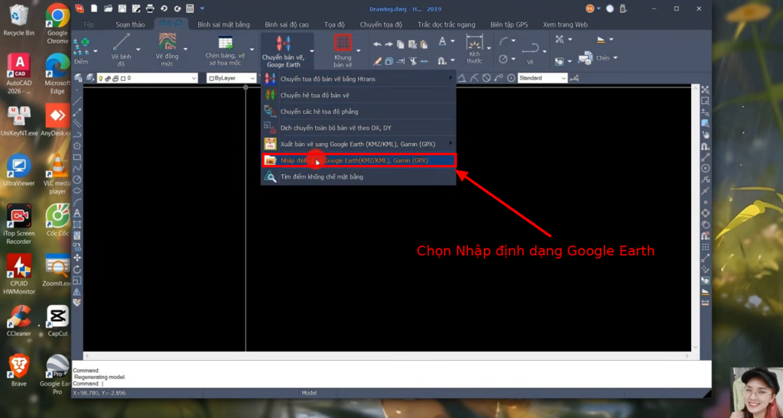This screenshot has height=418, width=783.
Task: Open the calculator icon in title bar
Action: 190,8
